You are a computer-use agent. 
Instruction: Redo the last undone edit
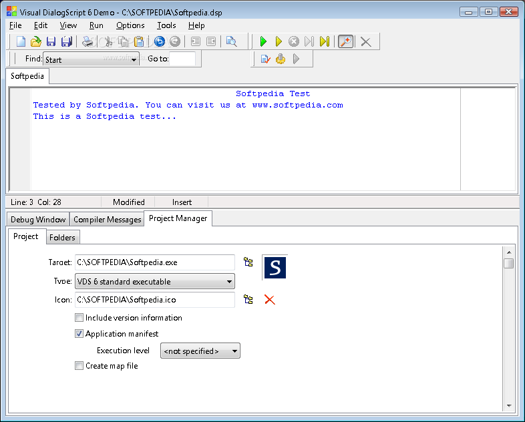[x=175, y=41]
